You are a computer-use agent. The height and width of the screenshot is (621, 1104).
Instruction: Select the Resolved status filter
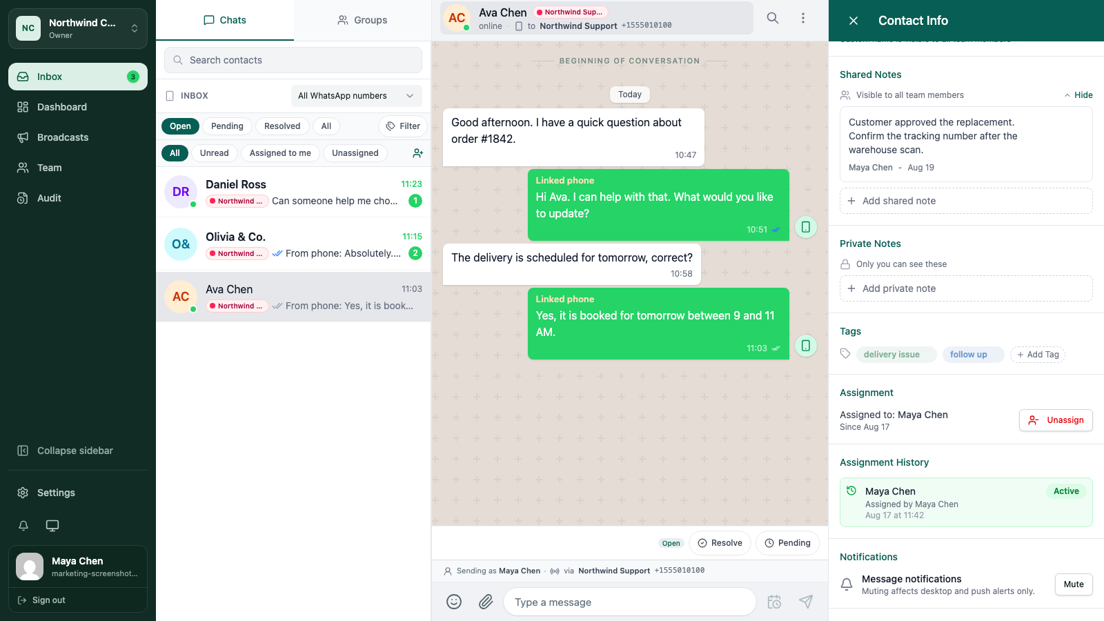tap(282, 126)
